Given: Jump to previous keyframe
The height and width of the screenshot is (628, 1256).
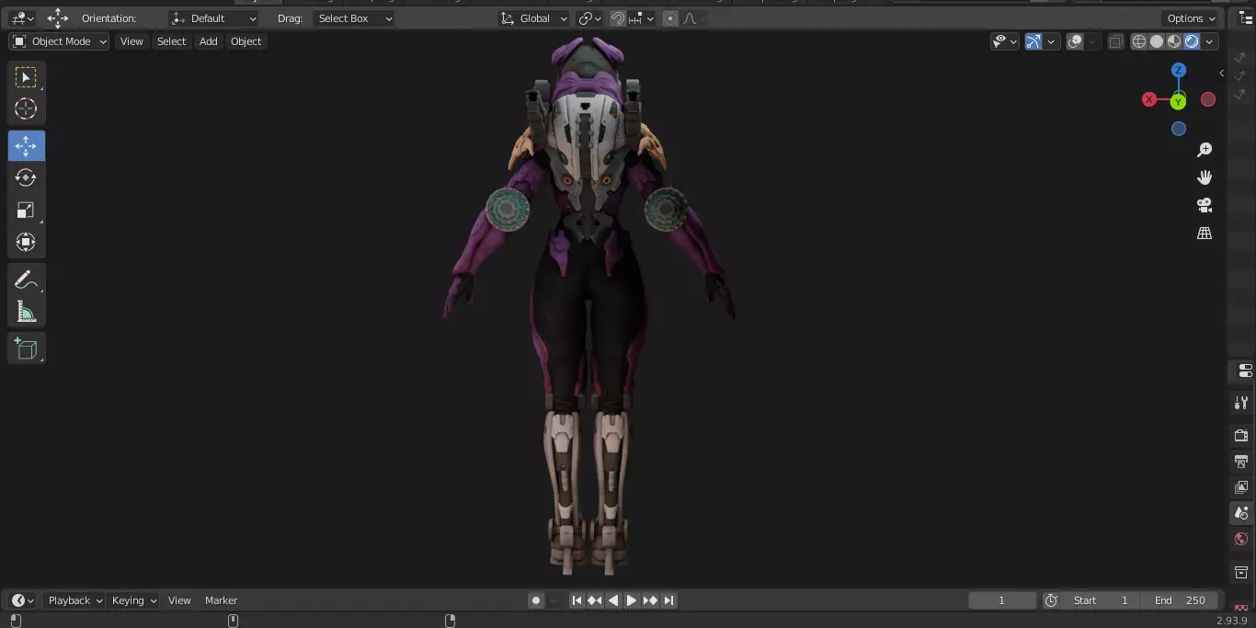Looking at the screenshot, I should (x=595, y=600).
